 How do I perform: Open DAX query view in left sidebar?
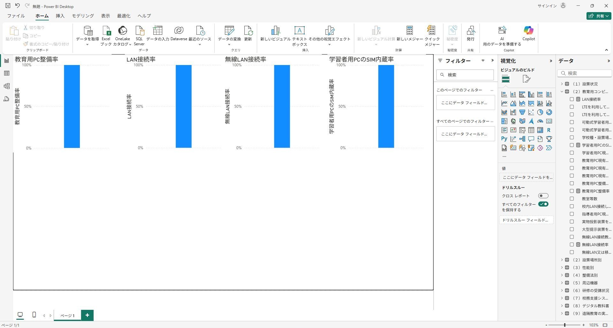6,99
